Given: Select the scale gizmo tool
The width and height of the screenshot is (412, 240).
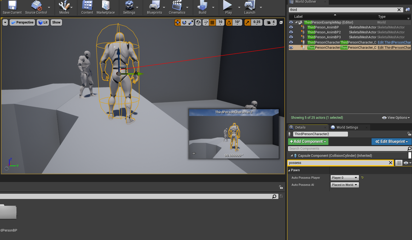Looking at the screenshot, I should pos(191,22).
